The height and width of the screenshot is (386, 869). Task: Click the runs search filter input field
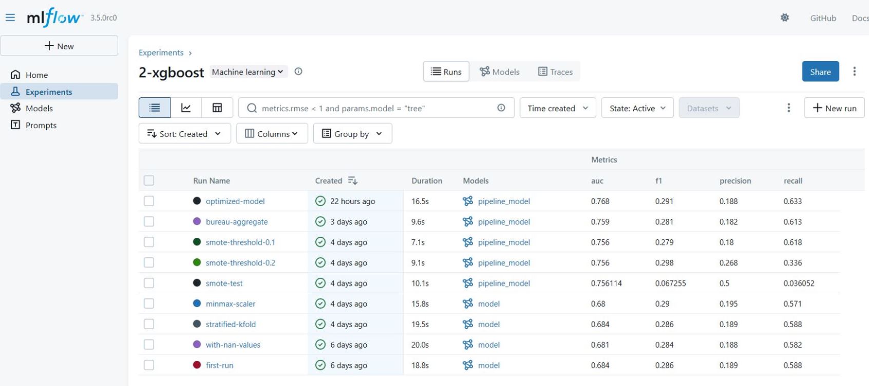(376, 108)
